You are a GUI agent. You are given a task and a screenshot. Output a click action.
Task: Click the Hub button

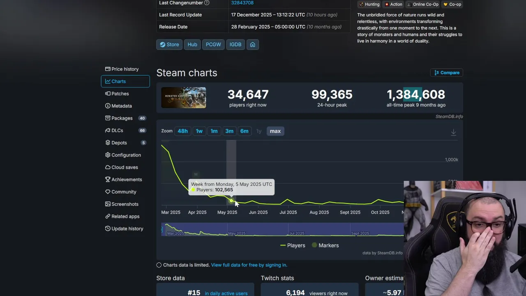tap(192, 44)
